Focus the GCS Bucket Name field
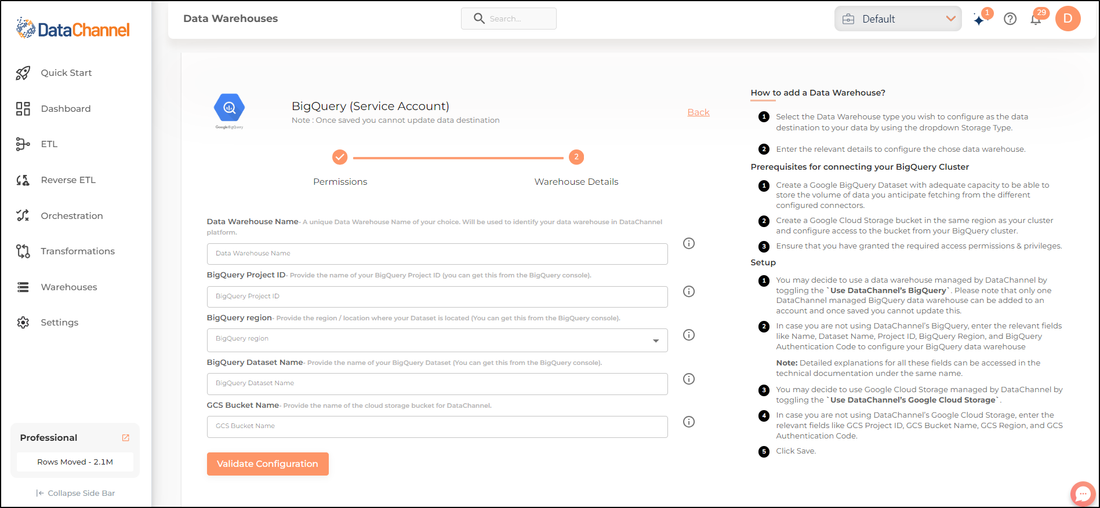The width and height of the screenshot is (1100, 508). pos(437,426)
